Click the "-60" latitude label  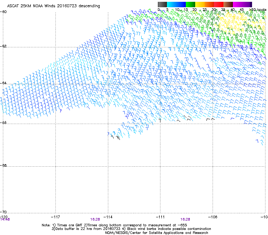coord(3,12)
